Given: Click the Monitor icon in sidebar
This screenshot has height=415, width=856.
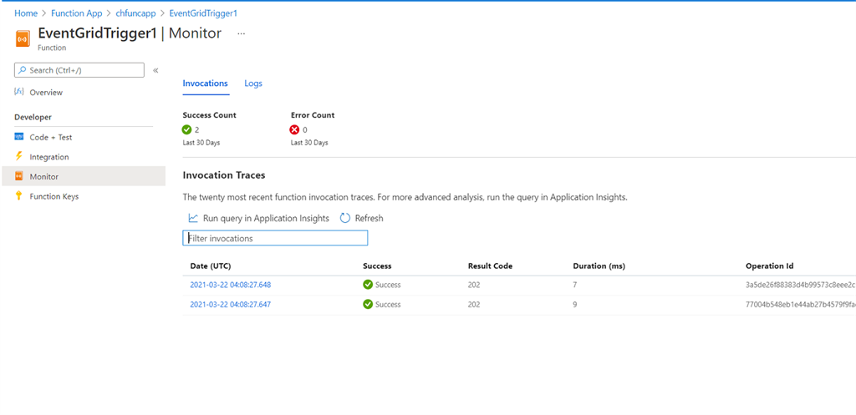Looking at the screenshot, I should point(19,176).
